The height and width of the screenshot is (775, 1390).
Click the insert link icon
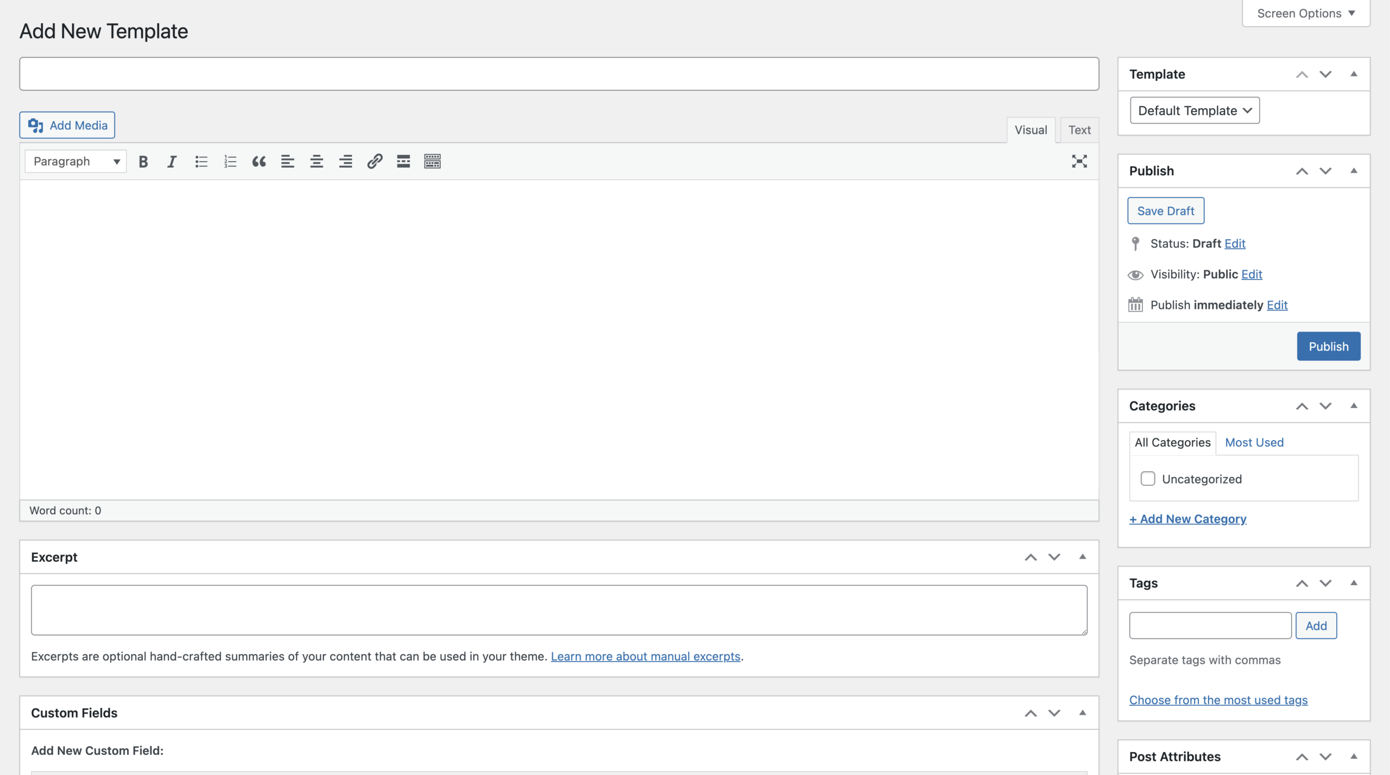[x=375, y=162]
